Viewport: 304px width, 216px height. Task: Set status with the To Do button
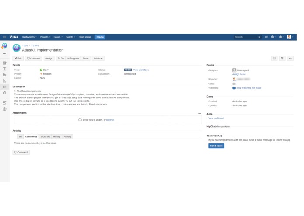pyautogui.click(x=61, y=59)
